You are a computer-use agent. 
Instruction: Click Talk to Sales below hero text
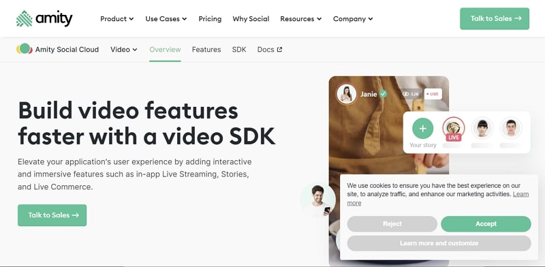click(52, 215)
